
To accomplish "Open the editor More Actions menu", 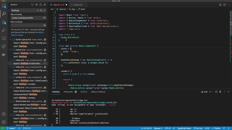I will 229,5.
